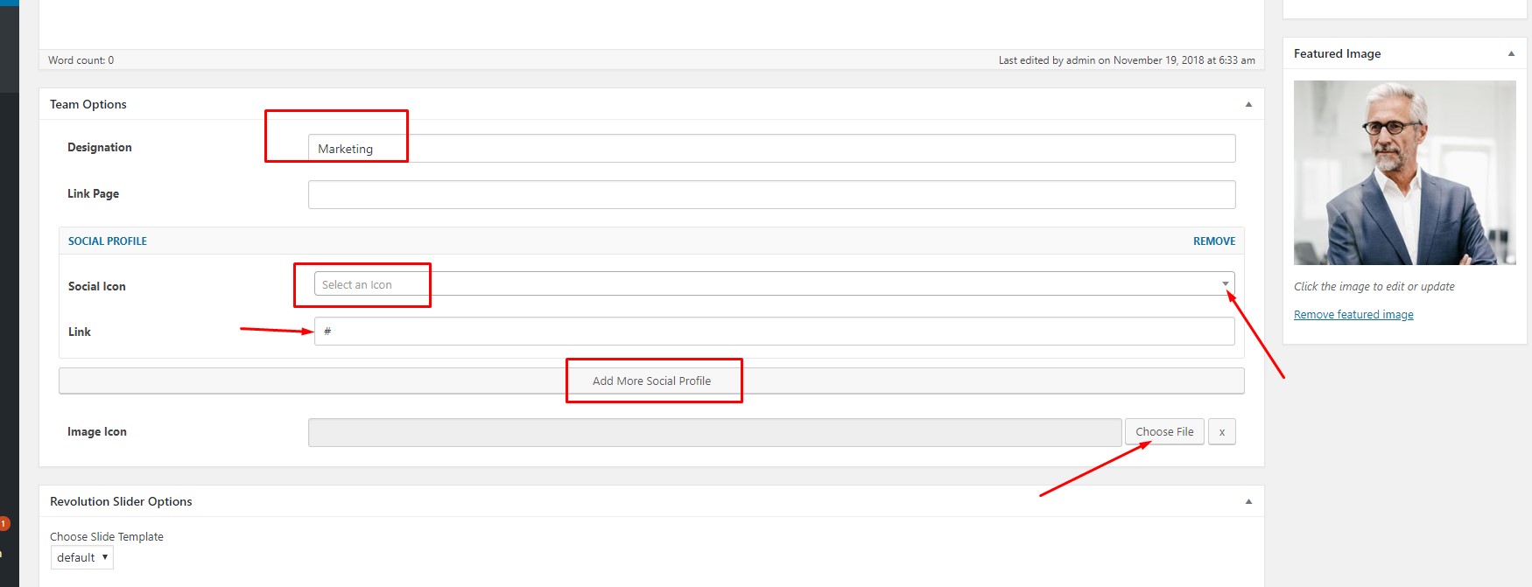Click the Team Options panel title
Image resolution: width=1532 pixels, height=587 pixels.
[x=88, y=104]
